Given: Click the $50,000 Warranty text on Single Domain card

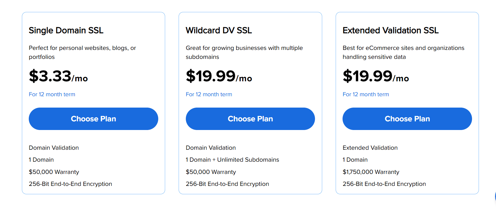Looking at the screenshot, I should (x=54, y=172).
